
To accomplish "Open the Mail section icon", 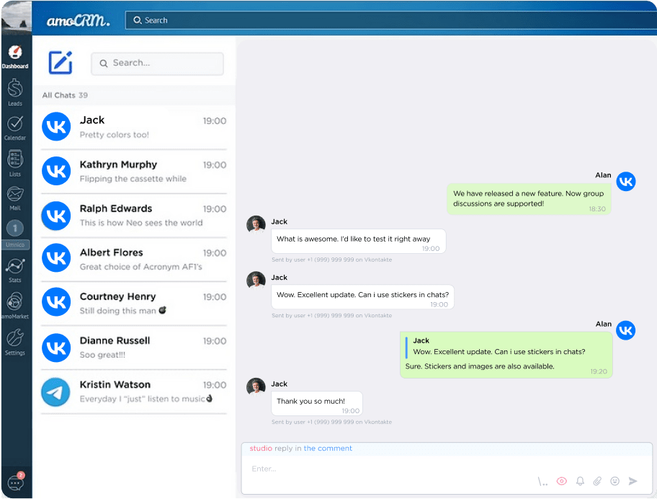I will coord(14,193).
